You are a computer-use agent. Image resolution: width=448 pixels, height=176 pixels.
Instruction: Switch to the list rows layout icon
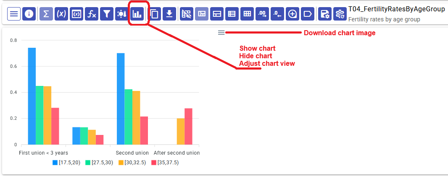tap(232, 14)
